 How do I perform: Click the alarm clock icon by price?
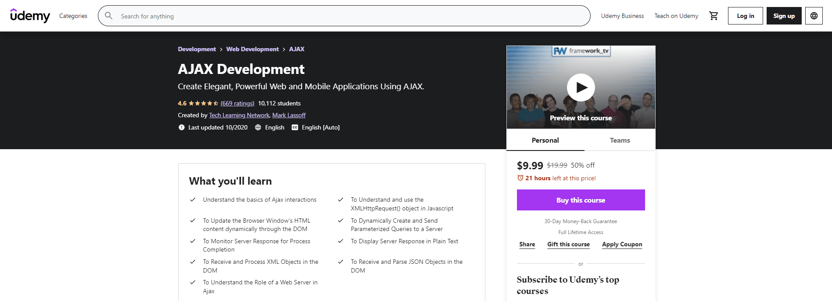[520, 178]
